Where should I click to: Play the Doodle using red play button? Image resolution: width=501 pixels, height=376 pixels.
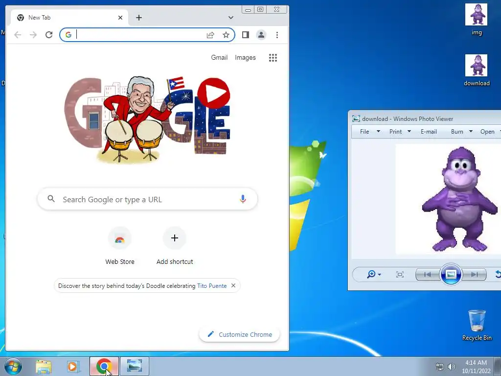(213, 93)
